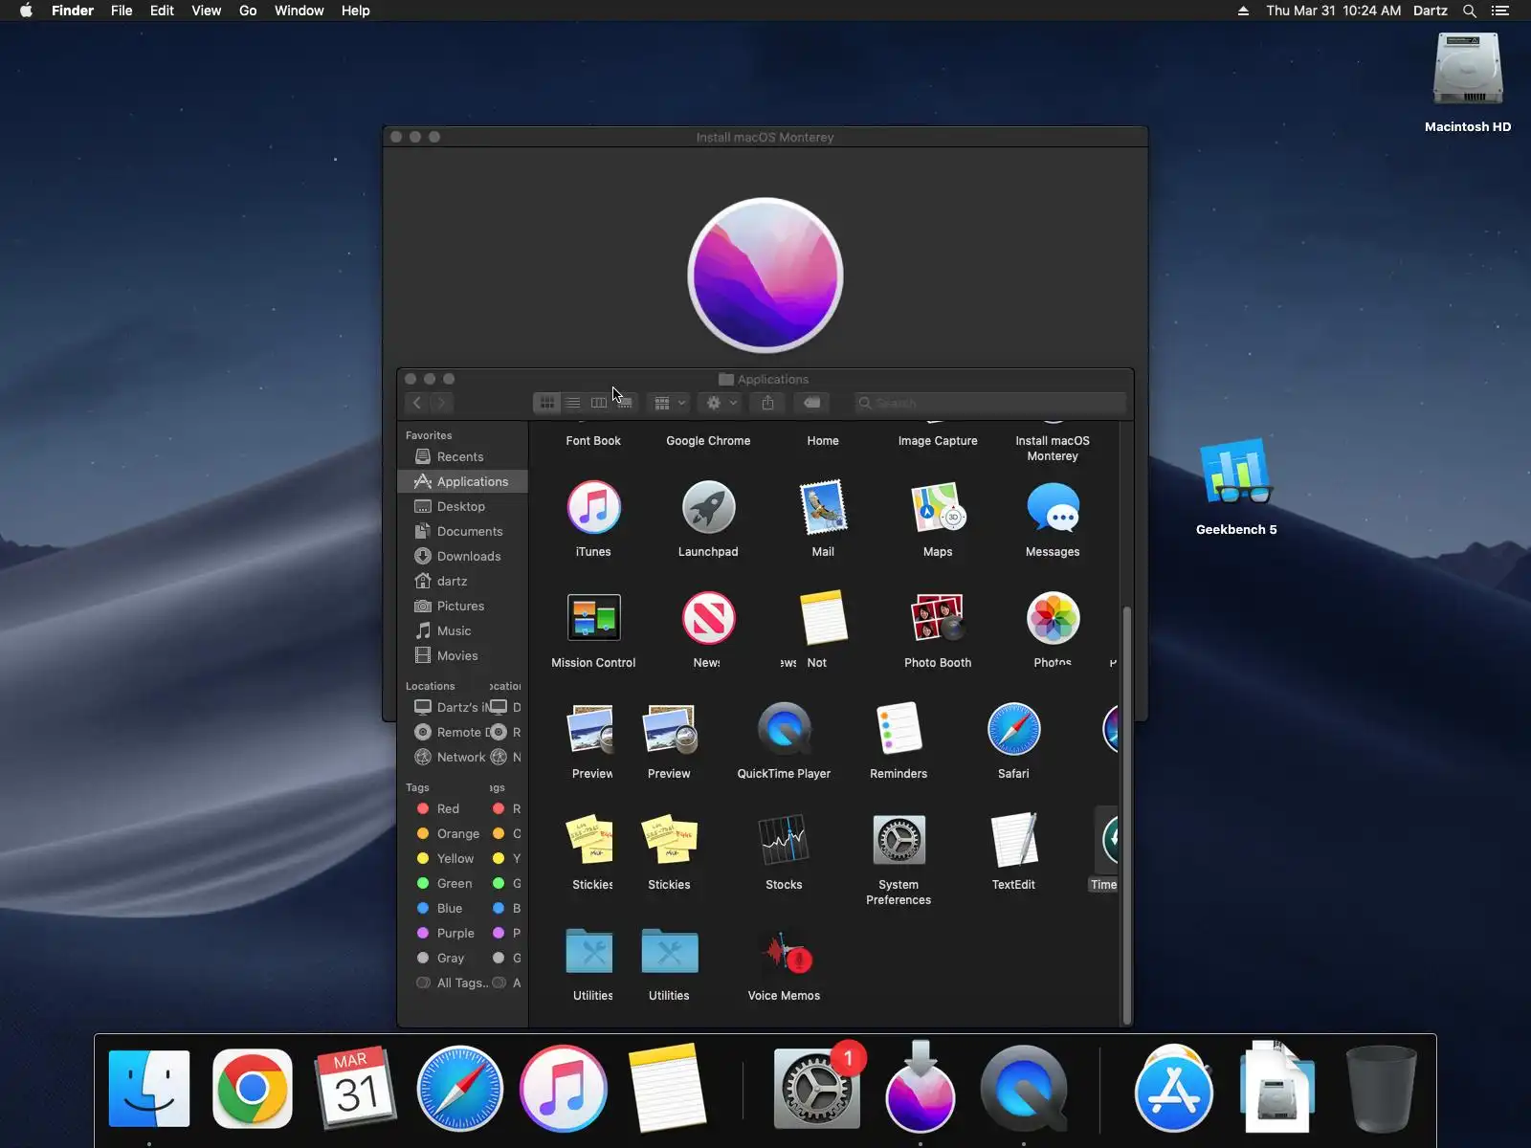Select the Messages app icon
1531x1148 pixels.
tap(1053, 508)
